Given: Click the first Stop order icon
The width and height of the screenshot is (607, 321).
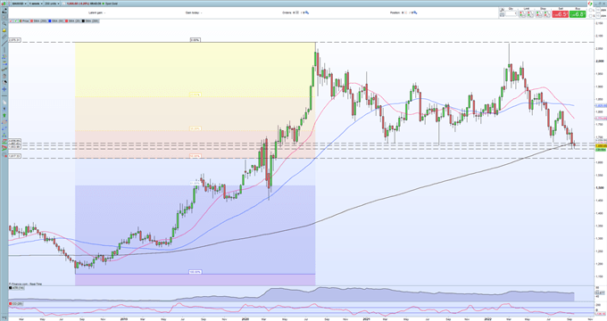Looking at the screenshot, I should [x=539, y=14].
